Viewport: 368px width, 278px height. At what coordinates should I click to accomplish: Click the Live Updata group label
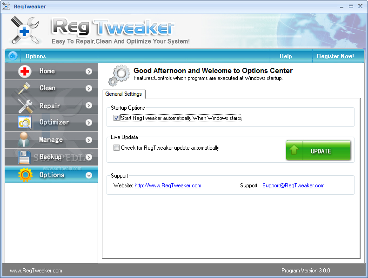coord(124,137)
